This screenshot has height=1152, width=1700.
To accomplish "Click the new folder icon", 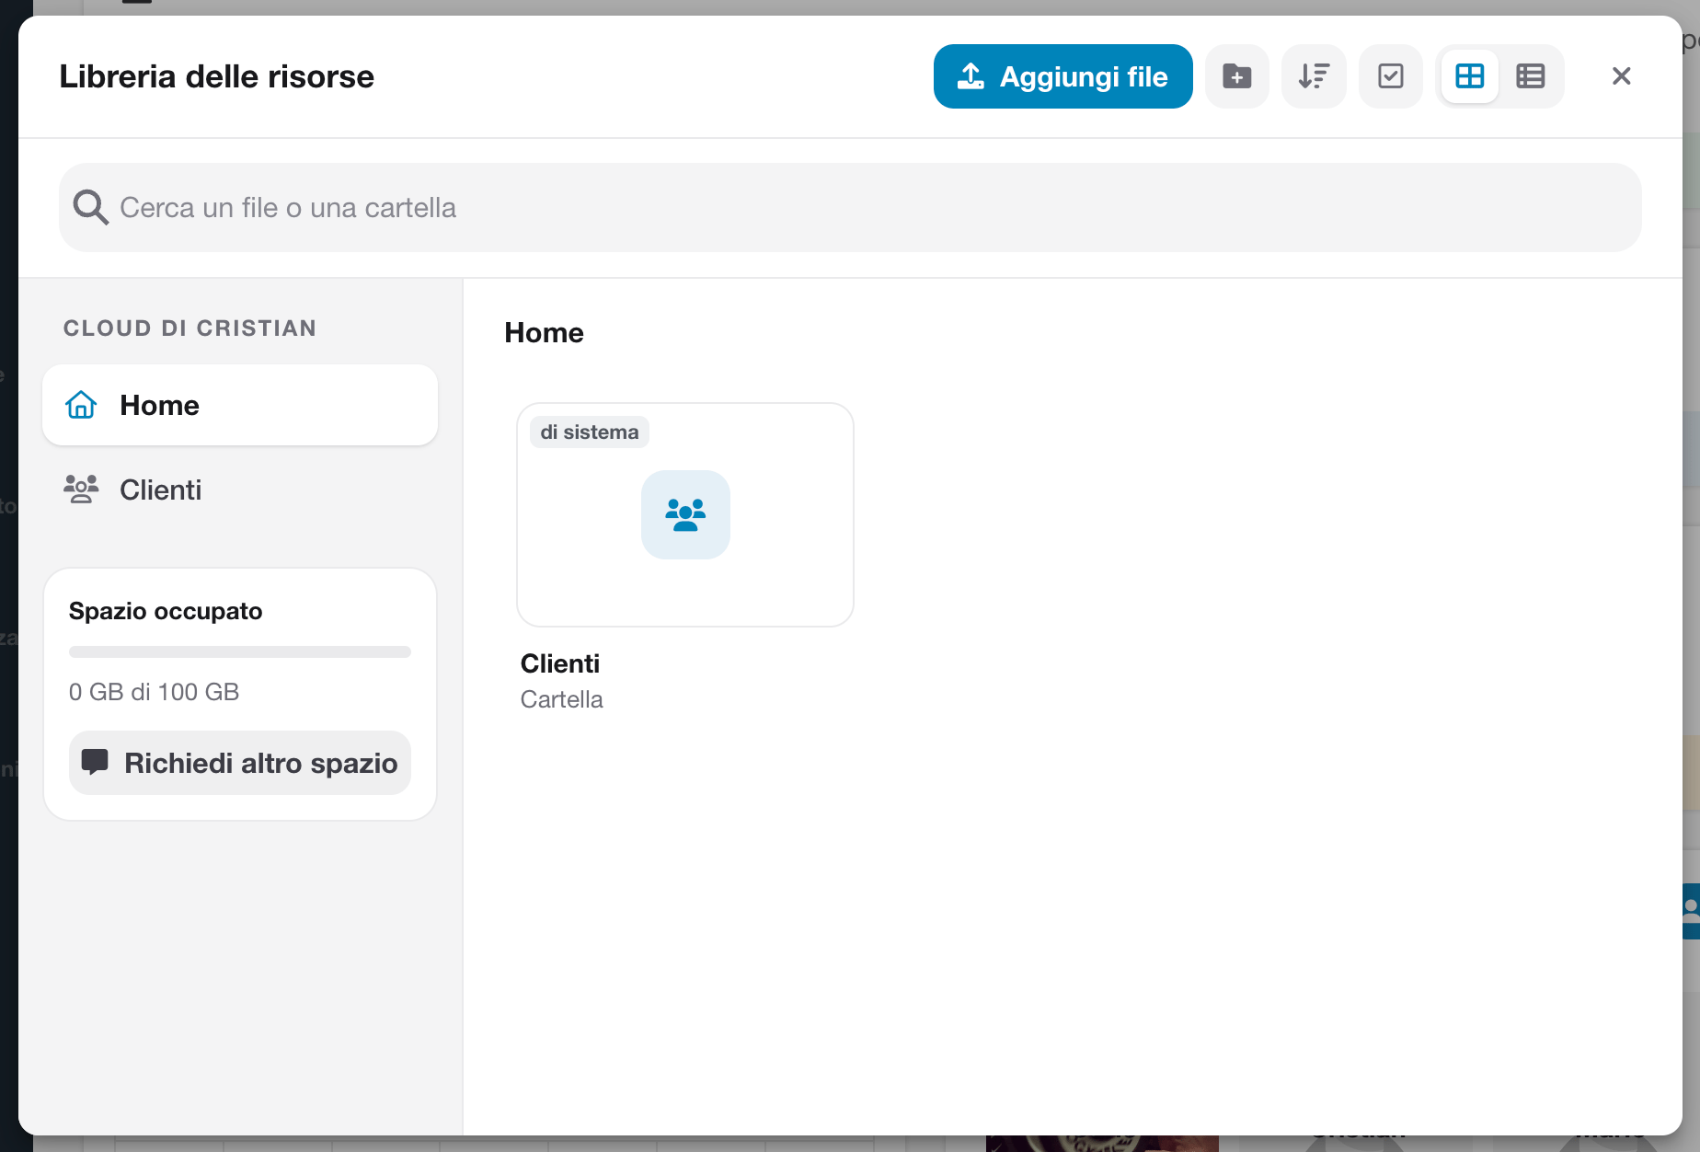I will click(1236, 76).
